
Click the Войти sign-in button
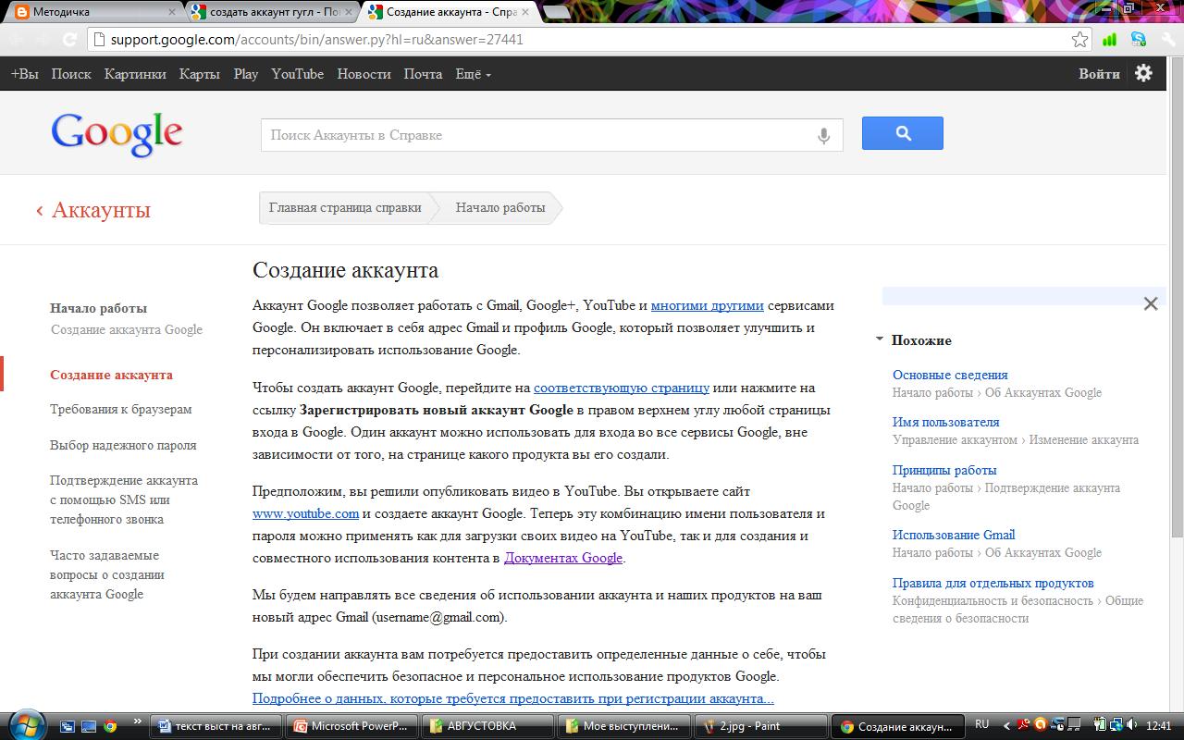(1099, 74)
